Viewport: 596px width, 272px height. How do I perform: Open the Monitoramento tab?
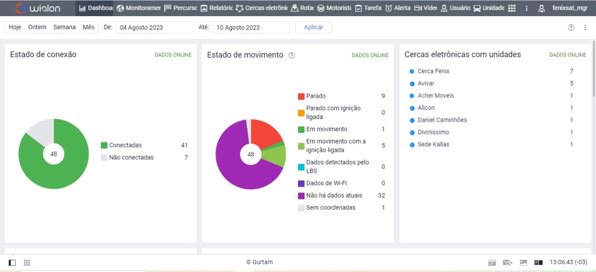coord(139,8)
